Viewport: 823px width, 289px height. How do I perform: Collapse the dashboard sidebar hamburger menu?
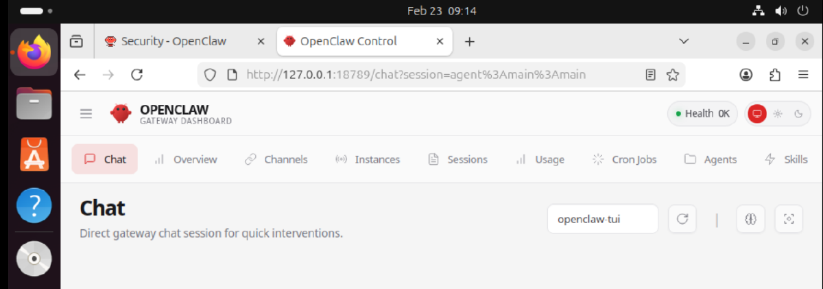coord(86,113)
